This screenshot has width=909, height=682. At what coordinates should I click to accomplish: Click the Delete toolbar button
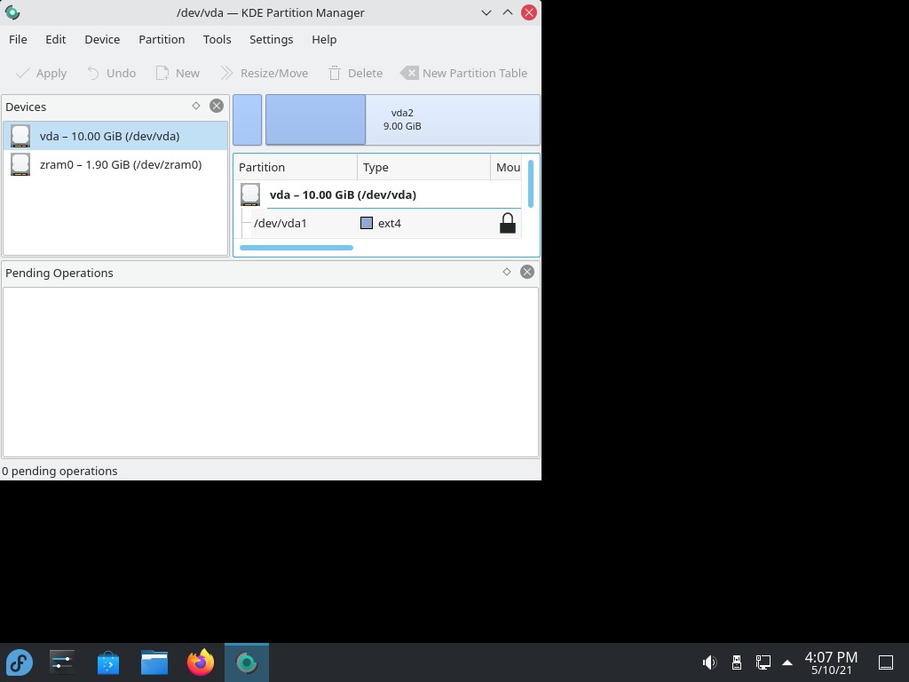[355, 73]
